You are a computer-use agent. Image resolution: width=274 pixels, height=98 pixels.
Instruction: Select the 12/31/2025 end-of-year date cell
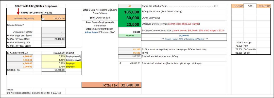[264, 6]
